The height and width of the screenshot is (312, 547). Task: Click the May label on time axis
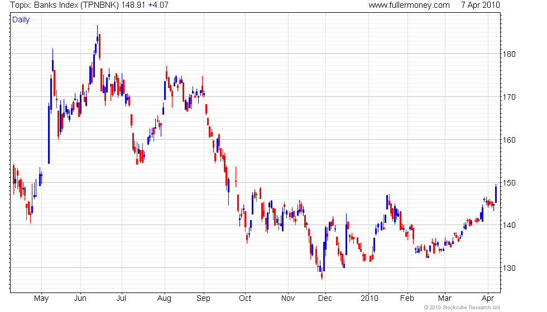pos(41,299)
